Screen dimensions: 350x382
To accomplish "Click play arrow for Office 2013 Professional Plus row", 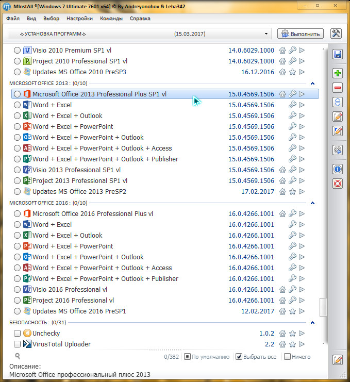I will click(x=302, y=94).
